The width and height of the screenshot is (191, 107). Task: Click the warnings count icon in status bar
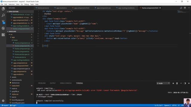click(x=15, y=106)
